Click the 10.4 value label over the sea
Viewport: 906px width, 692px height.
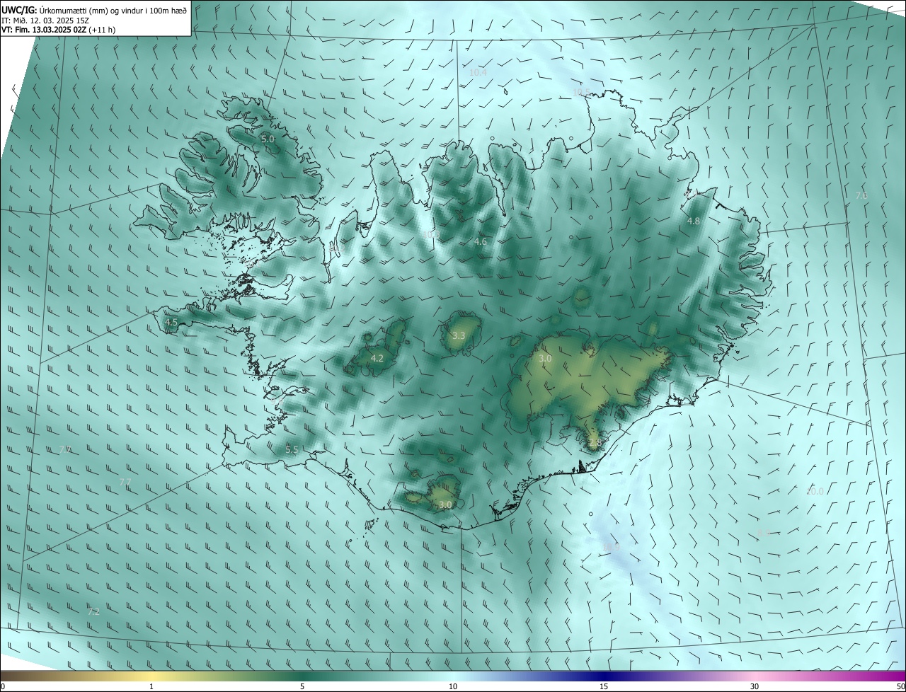tap(478, 72)
